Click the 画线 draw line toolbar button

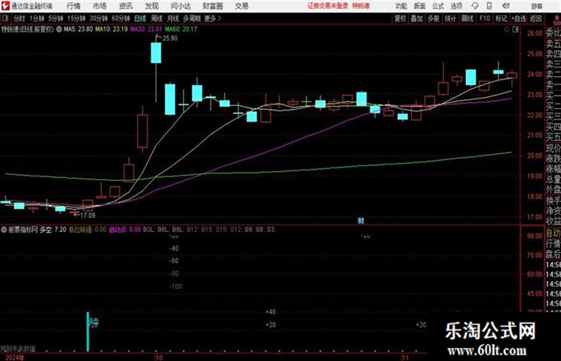(x=467, y=18)
